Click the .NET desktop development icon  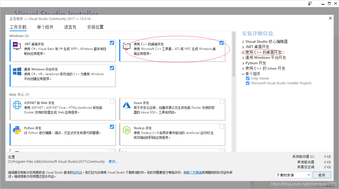point(17,46)
